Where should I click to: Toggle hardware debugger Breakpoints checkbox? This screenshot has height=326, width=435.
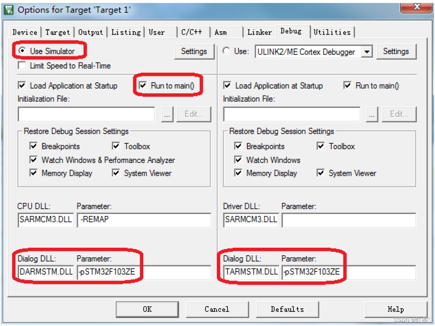pos(238,146)
